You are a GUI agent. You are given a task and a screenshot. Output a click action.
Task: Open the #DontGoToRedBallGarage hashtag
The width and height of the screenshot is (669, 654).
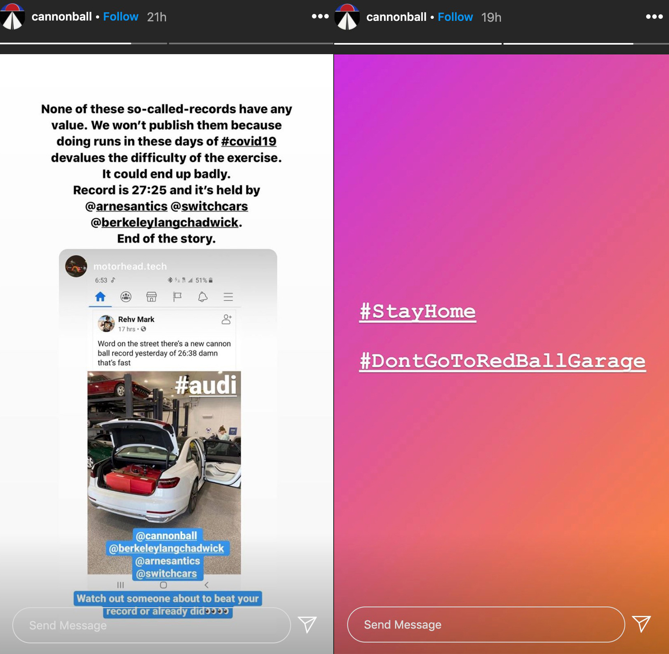tap(503, 361)
